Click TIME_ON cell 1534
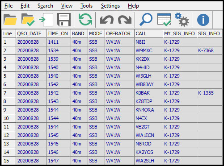This screenshot has height=166, width=224. [x=59, y=50]
